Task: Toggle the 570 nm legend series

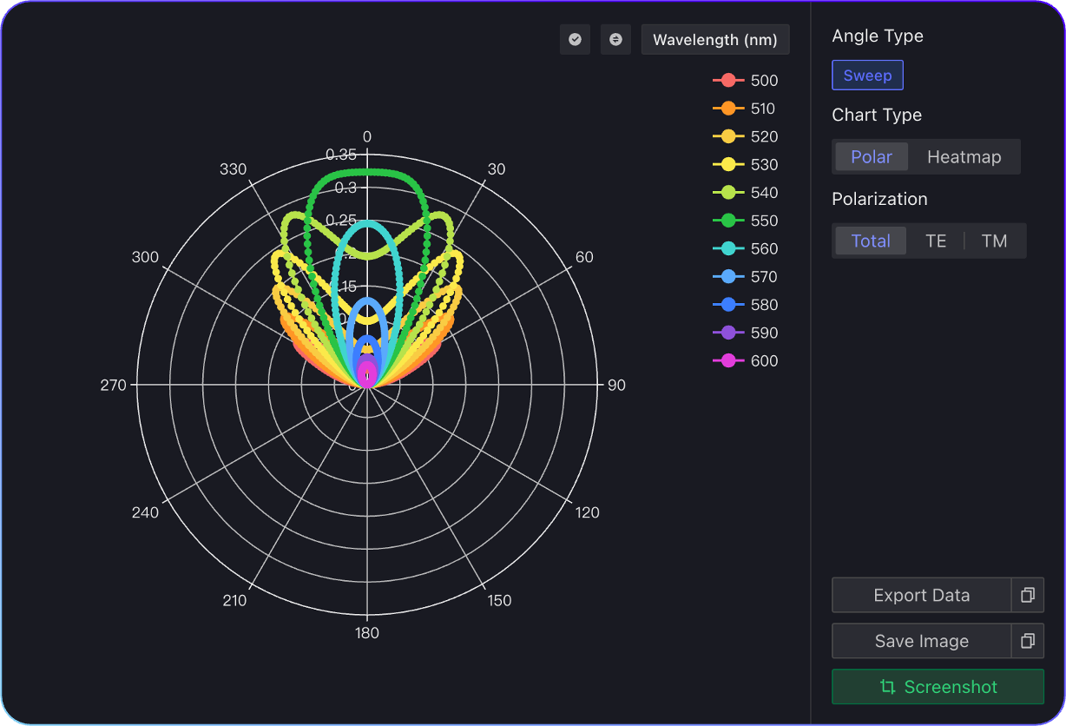Action: point(746,277)
